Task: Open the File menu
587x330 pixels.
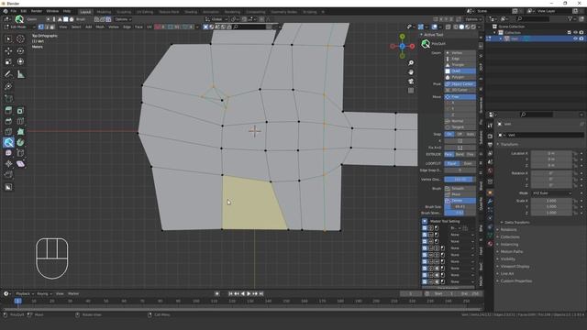Action: (x=14, y=11)
